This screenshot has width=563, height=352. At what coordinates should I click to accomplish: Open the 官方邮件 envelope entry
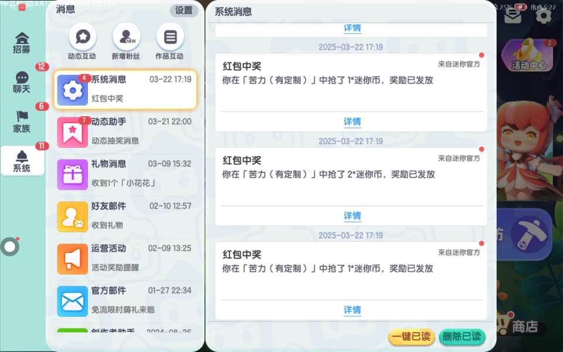[125, 301]
